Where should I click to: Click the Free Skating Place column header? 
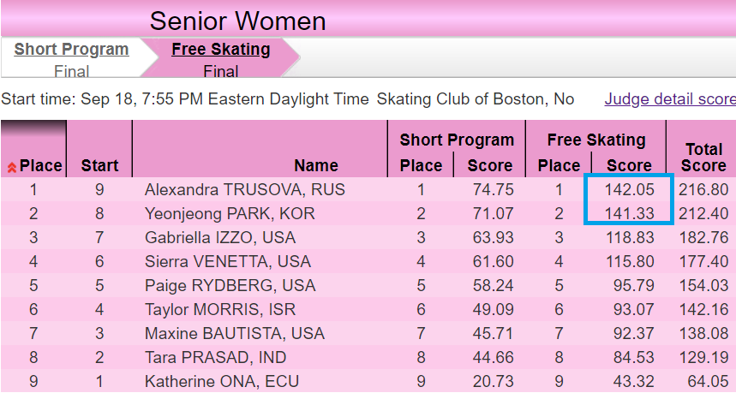[x=559, y=165]
